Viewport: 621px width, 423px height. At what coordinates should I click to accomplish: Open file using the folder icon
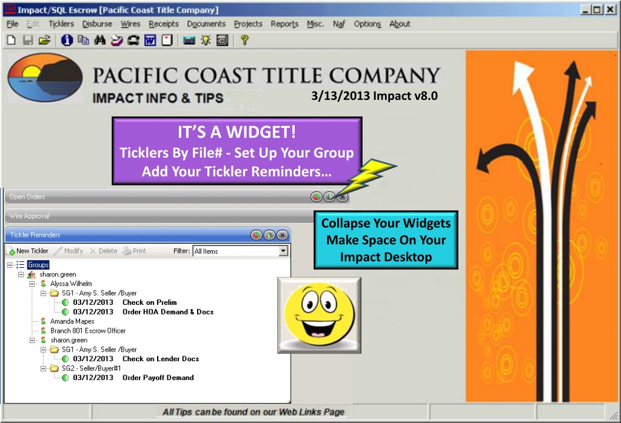point(44,40)
